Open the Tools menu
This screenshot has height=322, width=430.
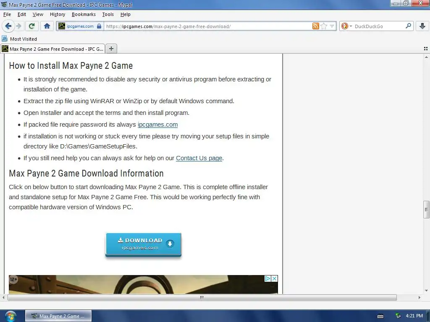108,14
